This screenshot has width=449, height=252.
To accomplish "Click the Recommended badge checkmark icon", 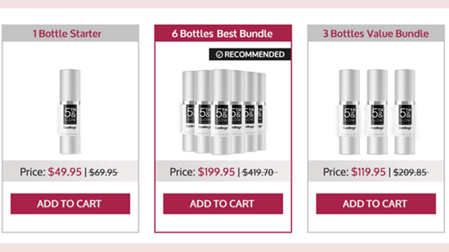I will click(219, 55).
